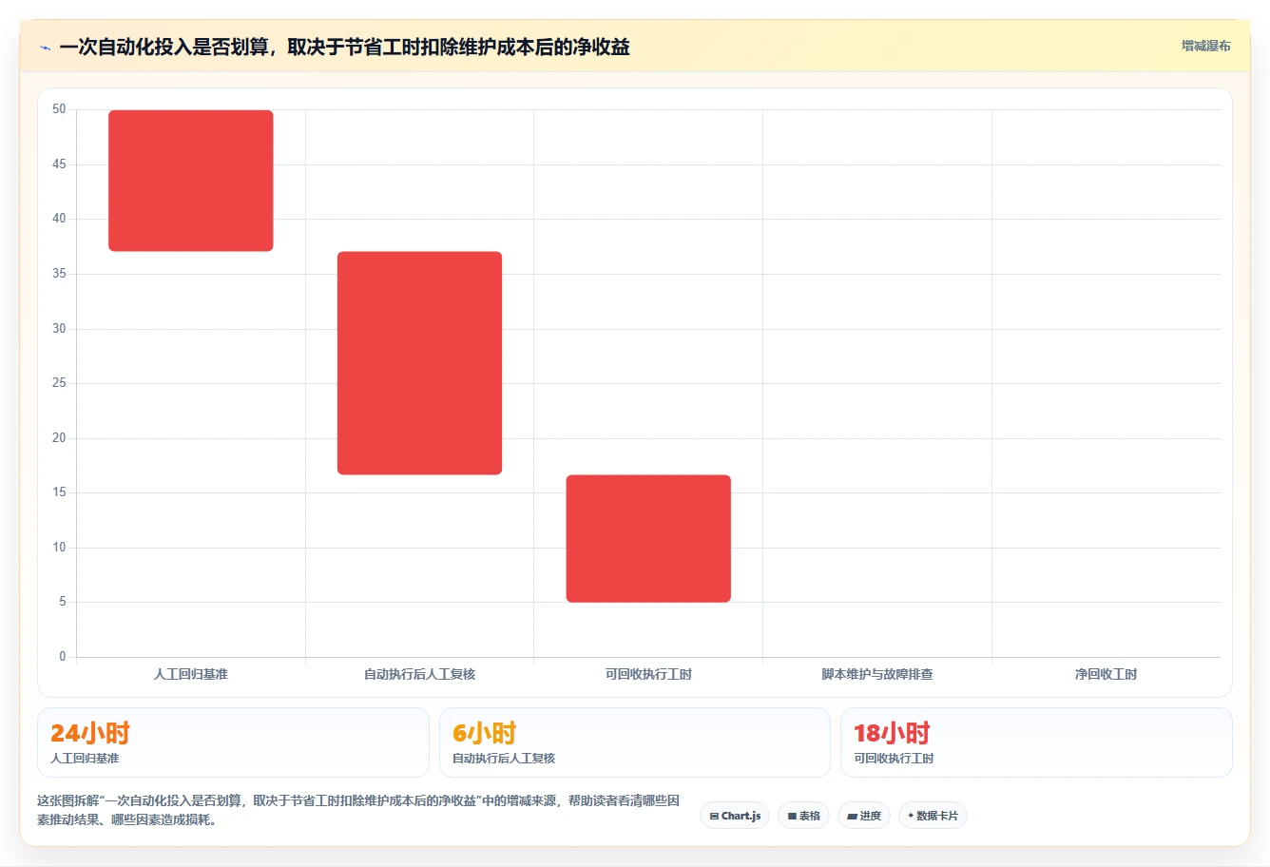Viewport: 1270px width, 867px height.
Task: Click the chart title heading text
Action: click(x=344, y=48)
